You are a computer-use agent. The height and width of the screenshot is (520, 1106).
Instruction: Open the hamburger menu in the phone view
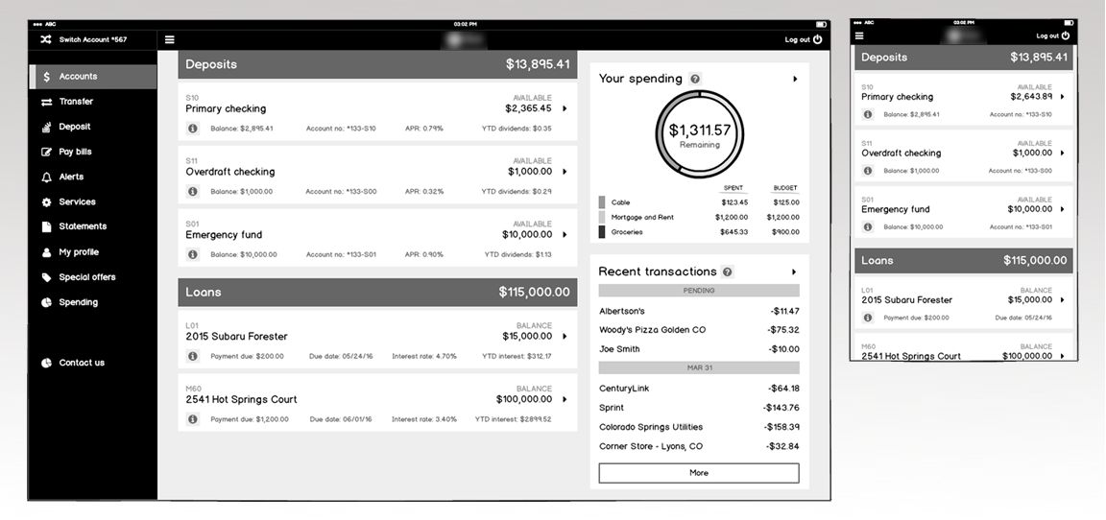(x=859, y=35)
